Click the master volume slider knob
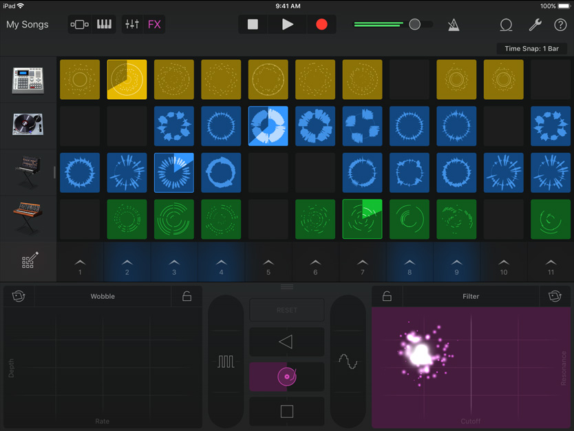 (414, 25)
